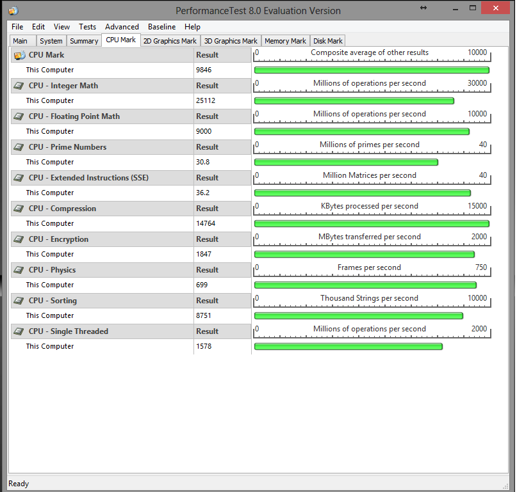The height and width of the screenshot is (492, 517).
Task: Open the Tests menu
Action: point(87,27)
